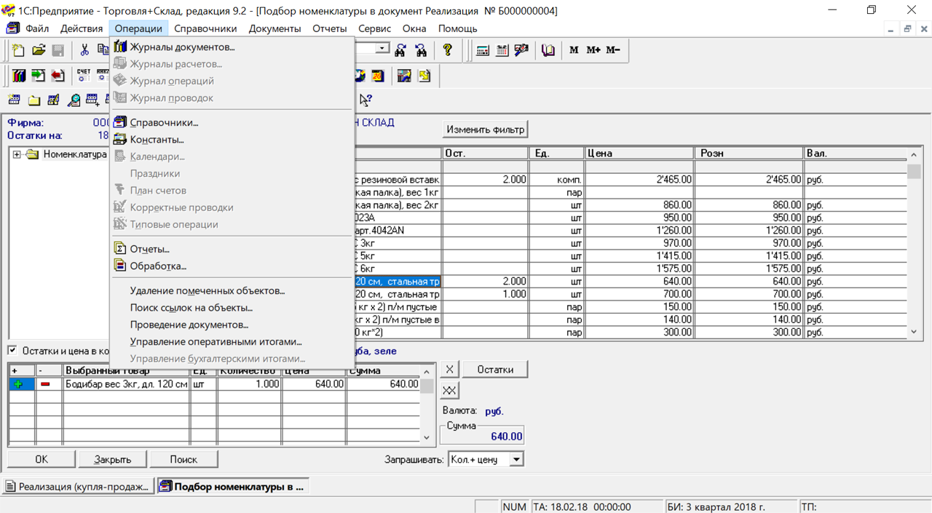This screenshot has width=932, height=513.
Task: Open the toolbar search combo box dropdown arrow
Action: point(383,49)
